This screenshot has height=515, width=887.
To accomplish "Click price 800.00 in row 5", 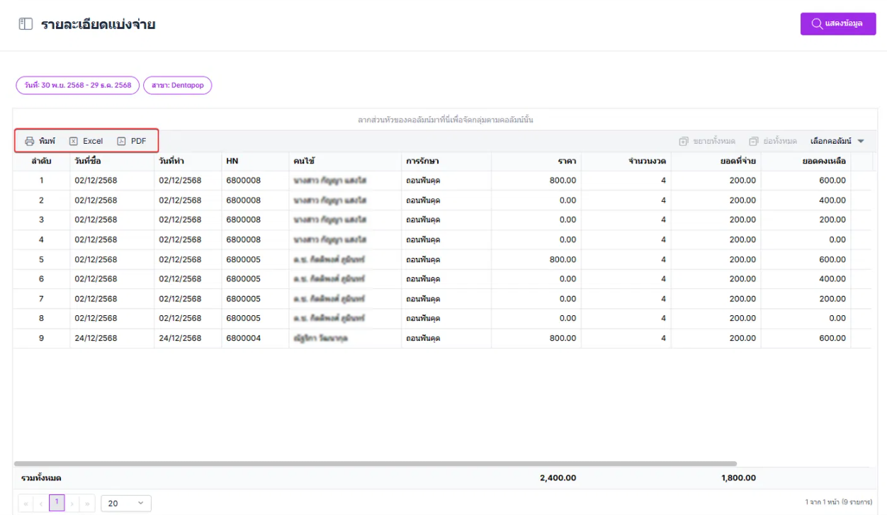I will (x=563, y=259).
